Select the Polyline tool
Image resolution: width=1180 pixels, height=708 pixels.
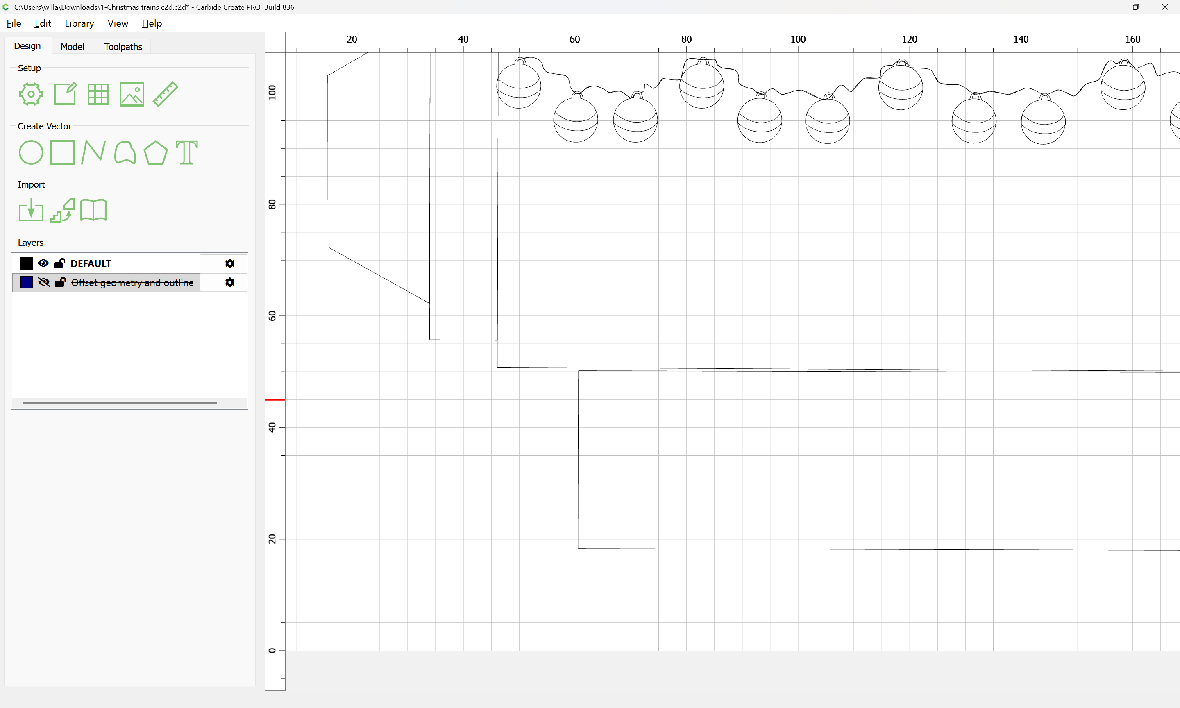coord(93,153)
